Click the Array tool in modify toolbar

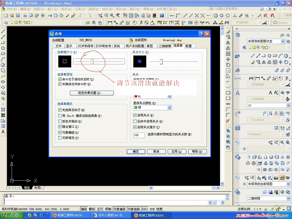coord(228,54)
